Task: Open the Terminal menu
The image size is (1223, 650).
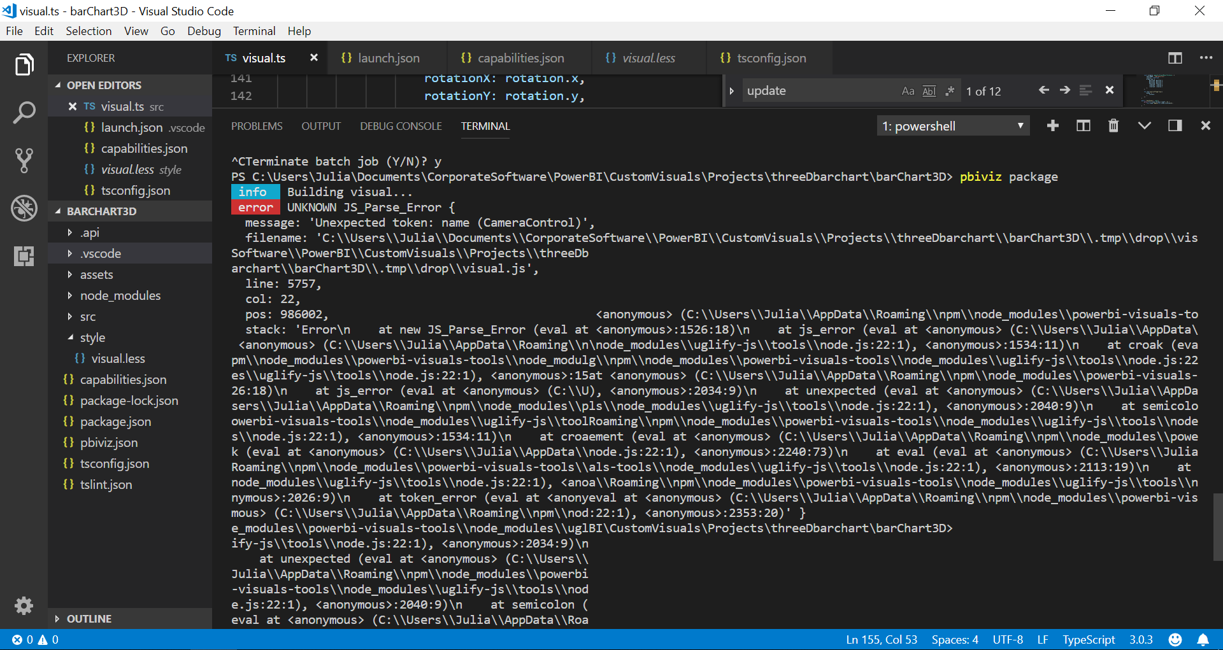Action: (254, 31)
